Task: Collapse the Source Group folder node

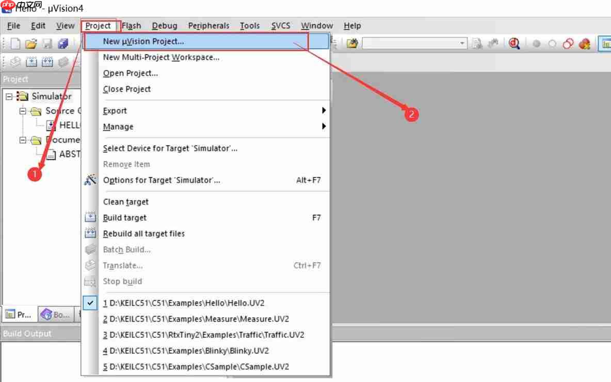Action: (23, 111)
